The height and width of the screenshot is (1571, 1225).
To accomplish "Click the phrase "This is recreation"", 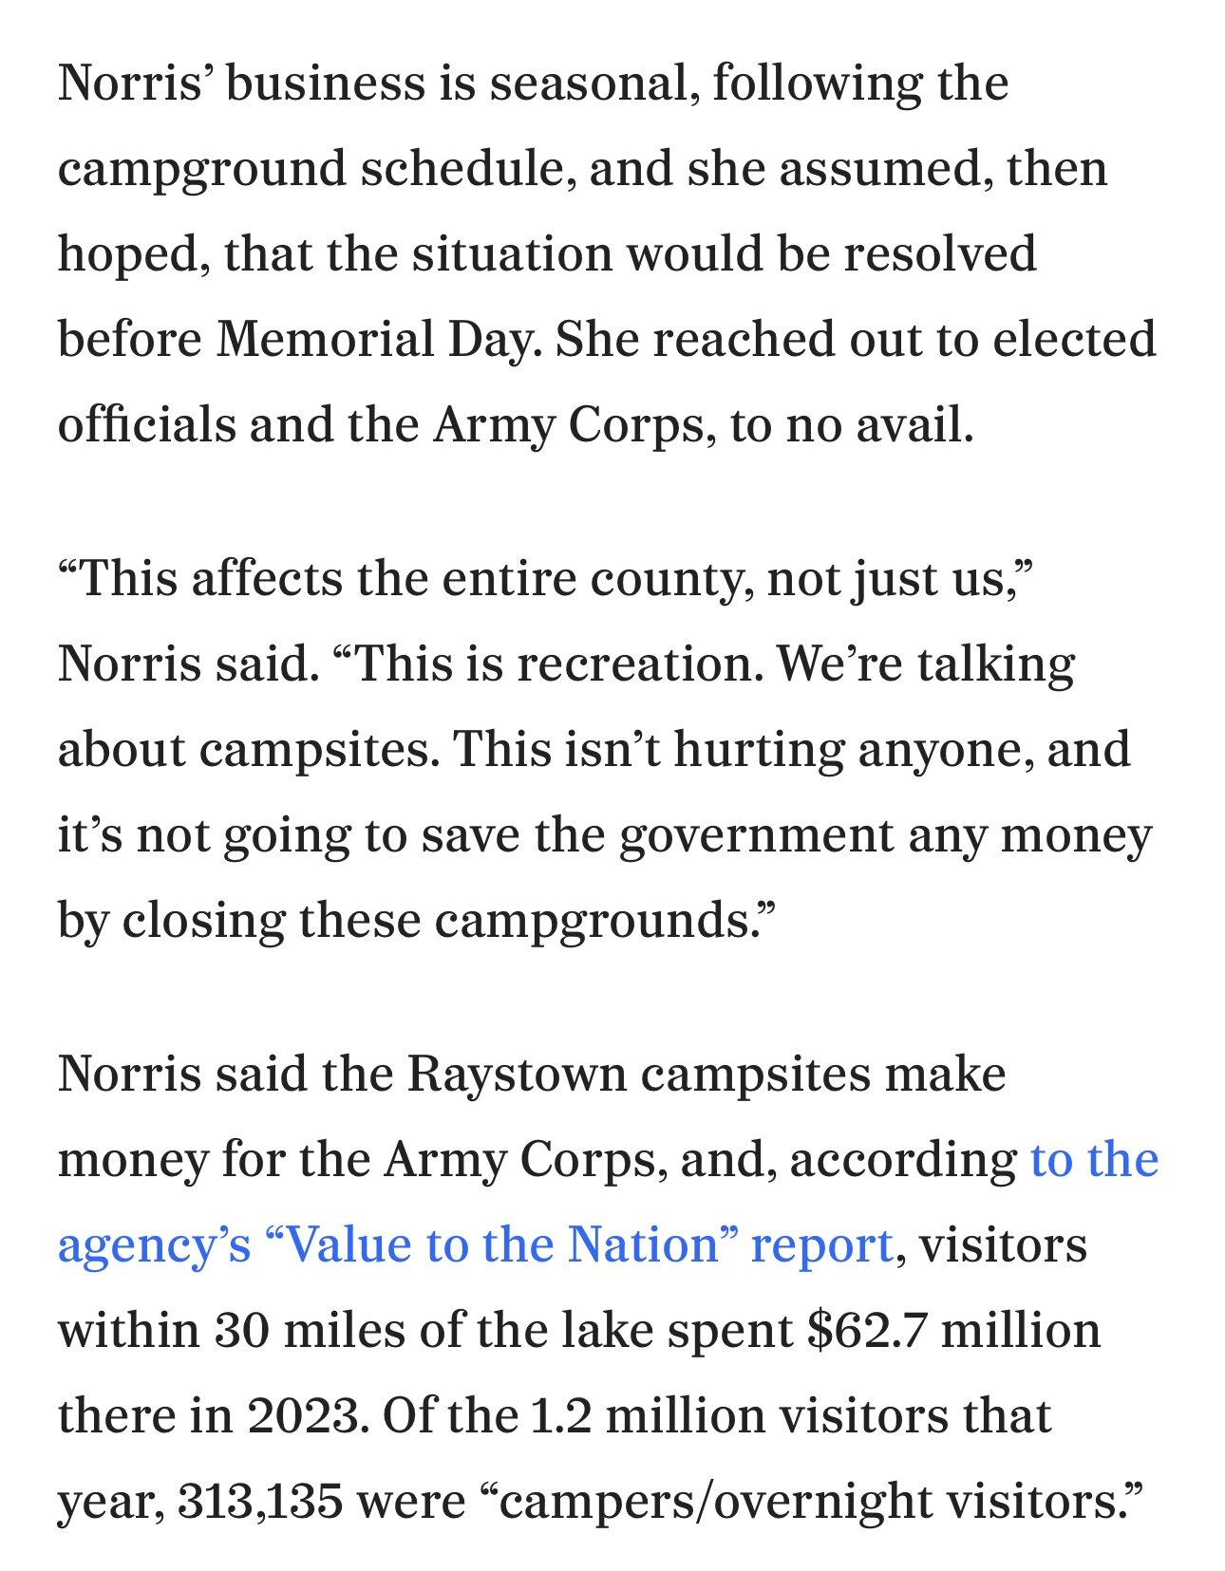I will tap(558, 664).
